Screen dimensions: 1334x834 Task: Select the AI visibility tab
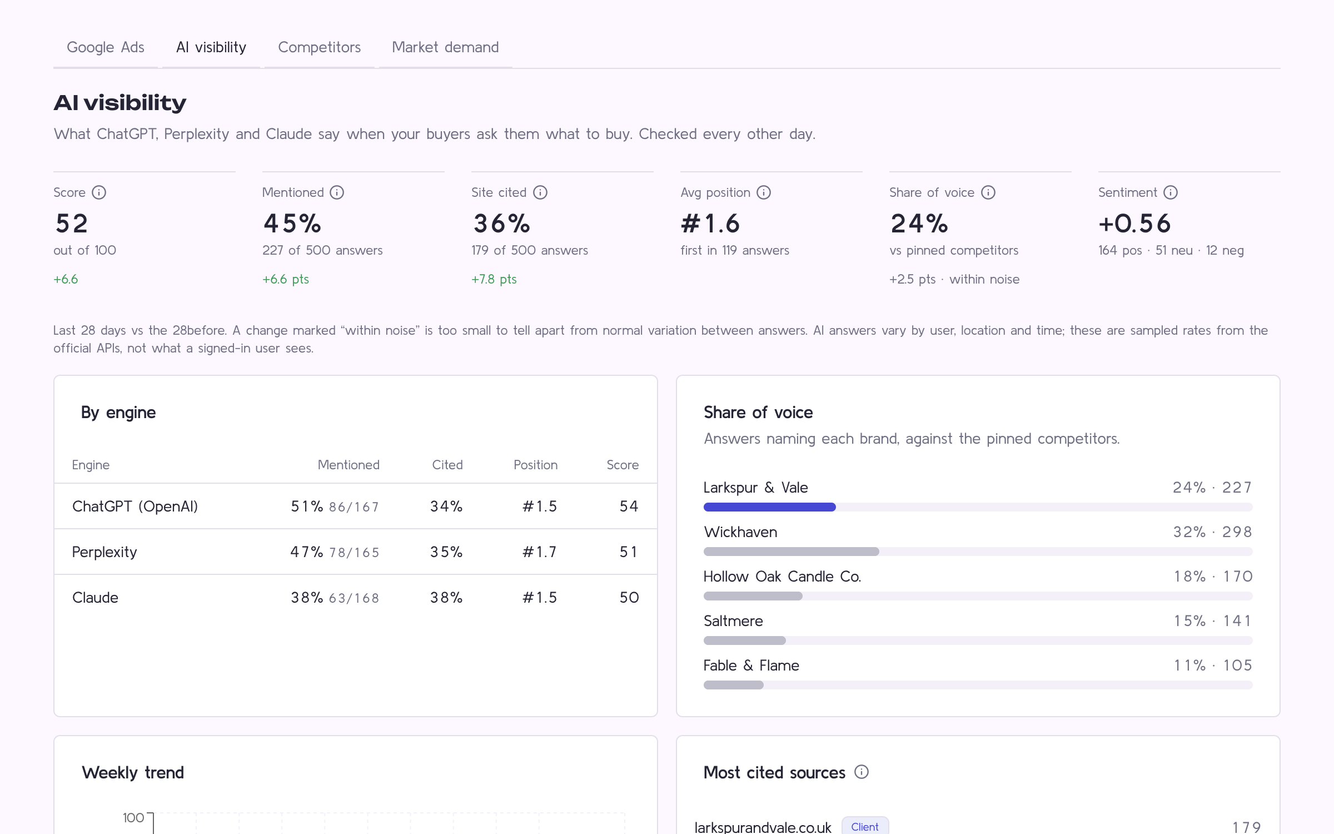point(211,47)
